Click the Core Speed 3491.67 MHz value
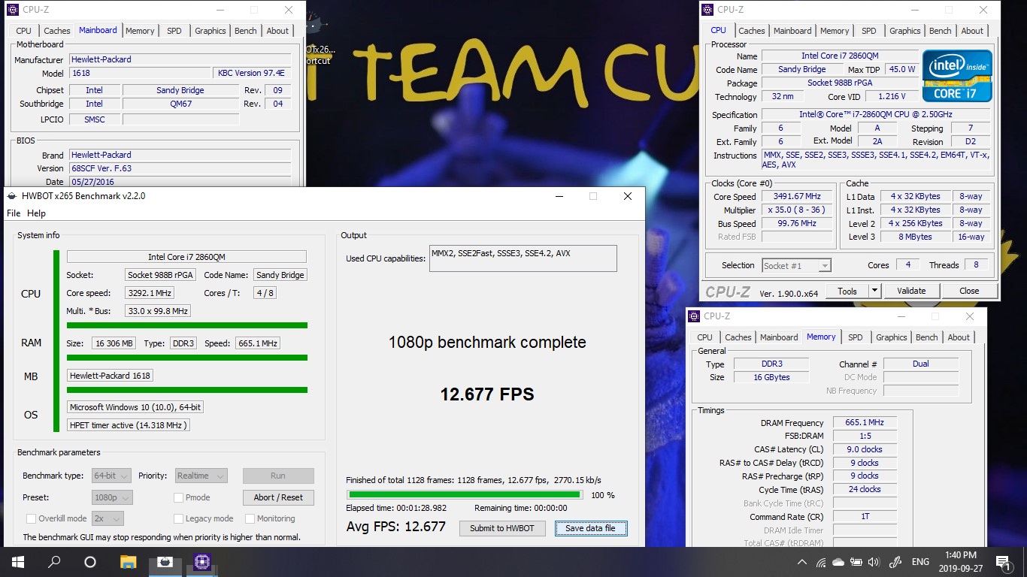The height and width of the screenshot is (577, 1027). [797, 197]
